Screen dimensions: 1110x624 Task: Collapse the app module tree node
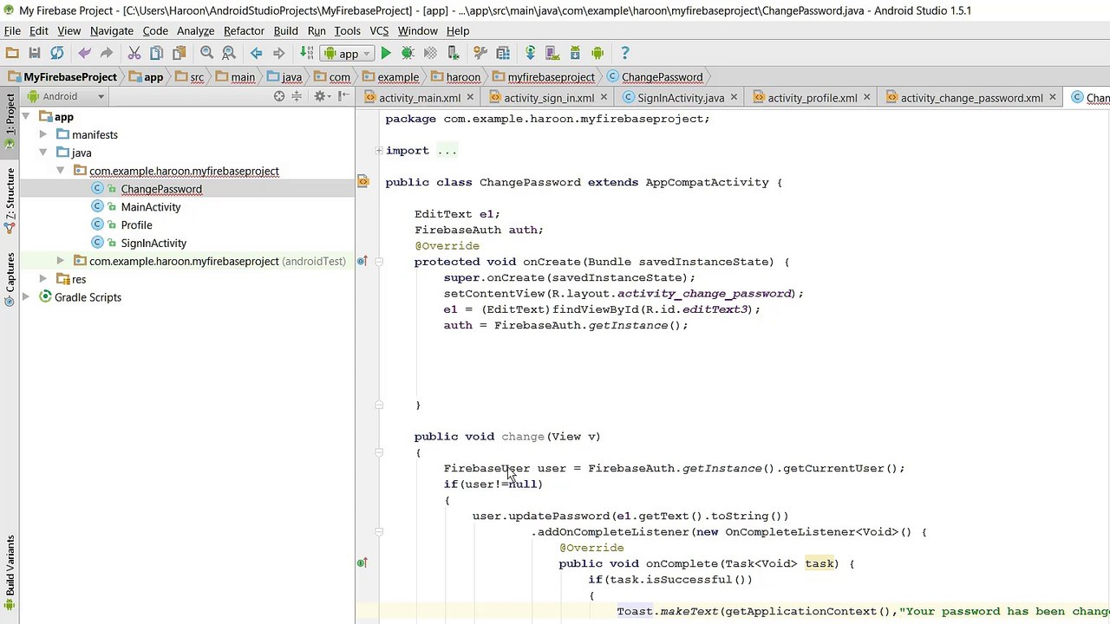click(x=26, y=117)
